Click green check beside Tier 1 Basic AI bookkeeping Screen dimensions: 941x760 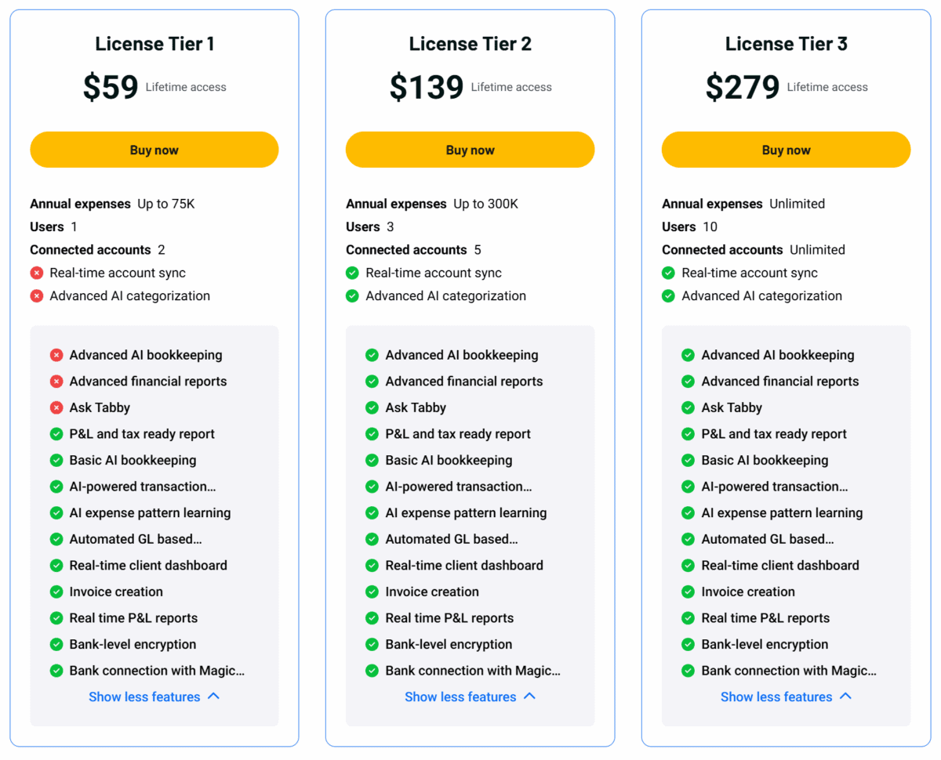pos(56,461)
